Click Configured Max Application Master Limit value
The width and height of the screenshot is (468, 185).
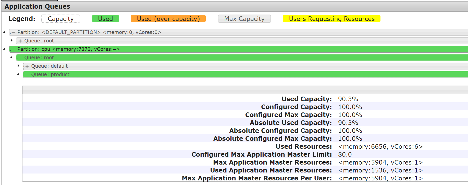point(345,155)
